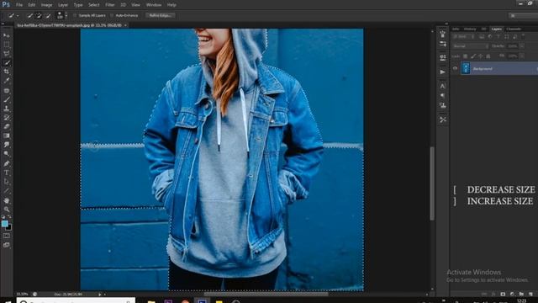The width and height of the screenshot is (538, 303).
Task: Swap foreground and background colors
Action: point(9,217)
